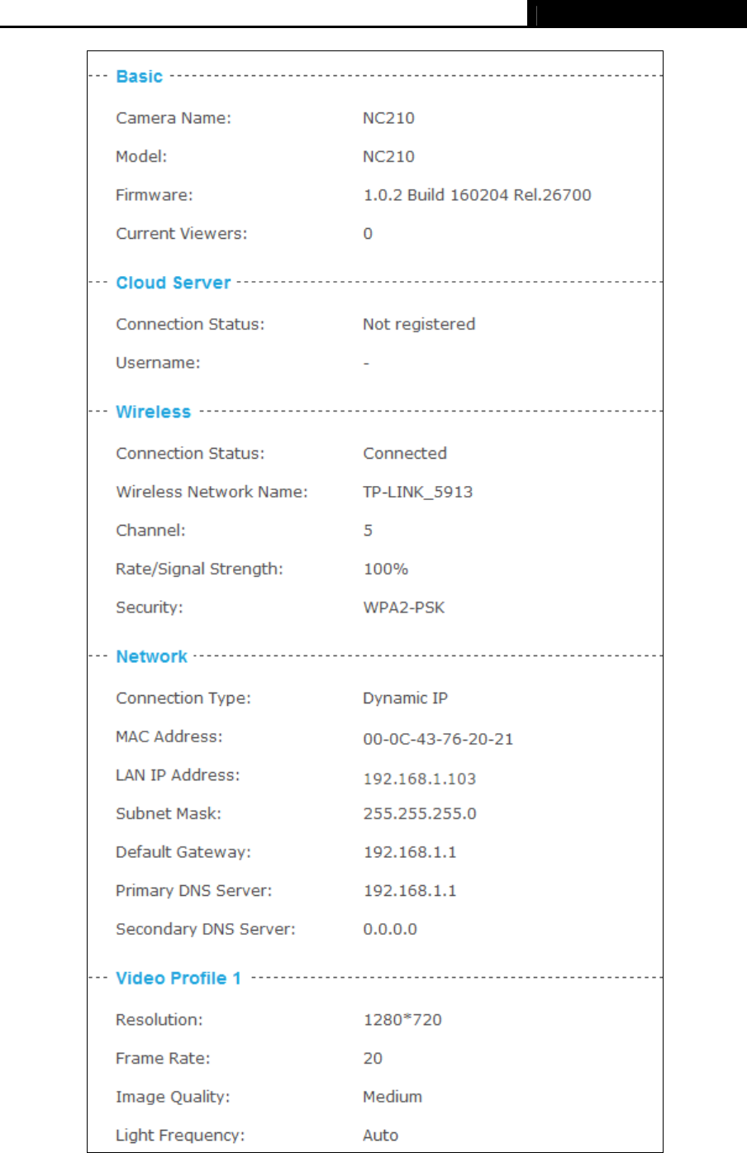This screenshot has height=1153, width=747.
Task: Click the LAN IP address 192.168.1.103
Action: (419, 779)
